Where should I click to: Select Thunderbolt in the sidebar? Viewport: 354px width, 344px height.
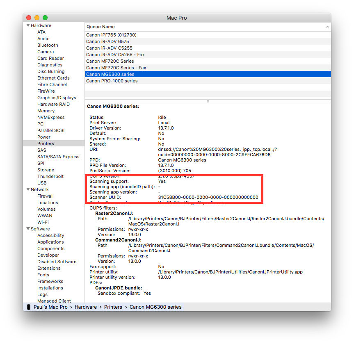[50, 176]
